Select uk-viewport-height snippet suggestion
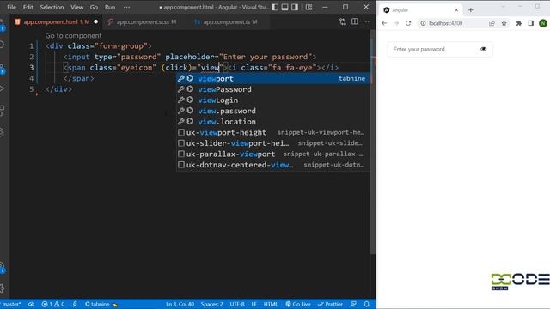This screenshot has height=309, width=550. [273, 132]
